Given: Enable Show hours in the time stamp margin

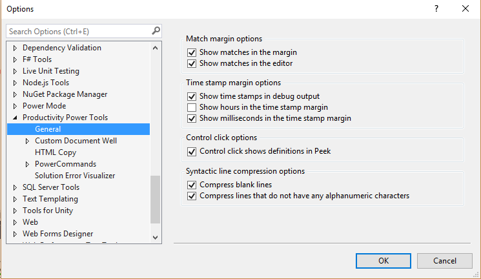Looking at the screenshot, I should [x=191, y=107].
